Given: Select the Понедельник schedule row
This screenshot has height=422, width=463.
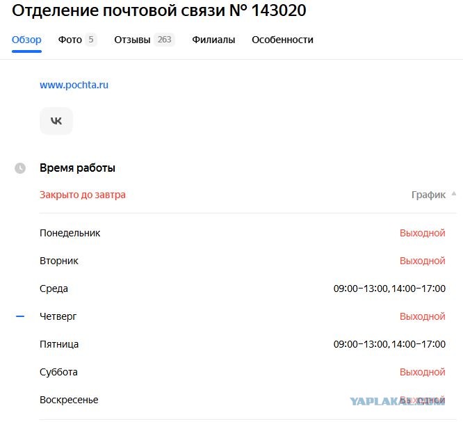Looking at the screenshot, I should coord(243,233).
